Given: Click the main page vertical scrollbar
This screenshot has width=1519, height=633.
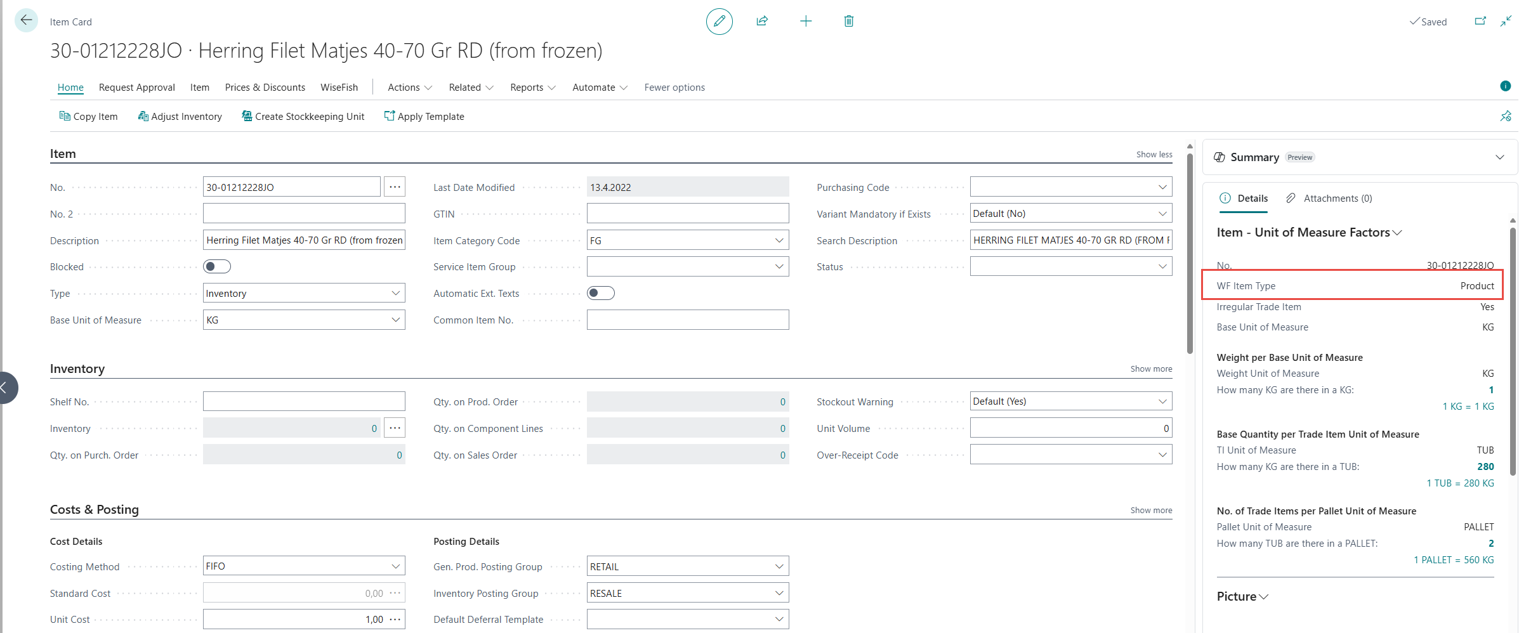Looking at the screenshot, I should pos(1190,254).
